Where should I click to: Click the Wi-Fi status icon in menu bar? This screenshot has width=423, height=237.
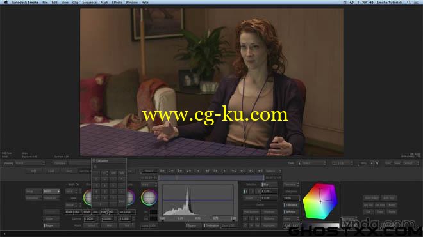pyautogui.click(x=365, y=2)
